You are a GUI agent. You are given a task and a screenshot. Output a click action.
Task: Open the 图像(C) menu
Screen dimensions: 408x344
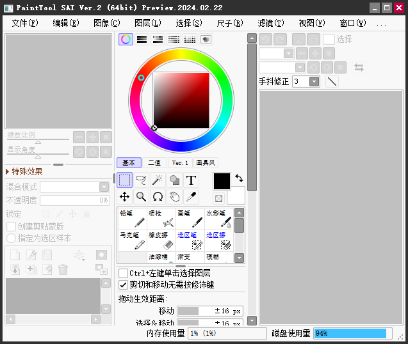tap(107, 23)
